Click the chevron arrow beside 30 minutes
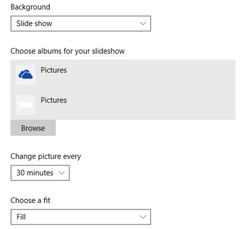 [x=62, y=173]
